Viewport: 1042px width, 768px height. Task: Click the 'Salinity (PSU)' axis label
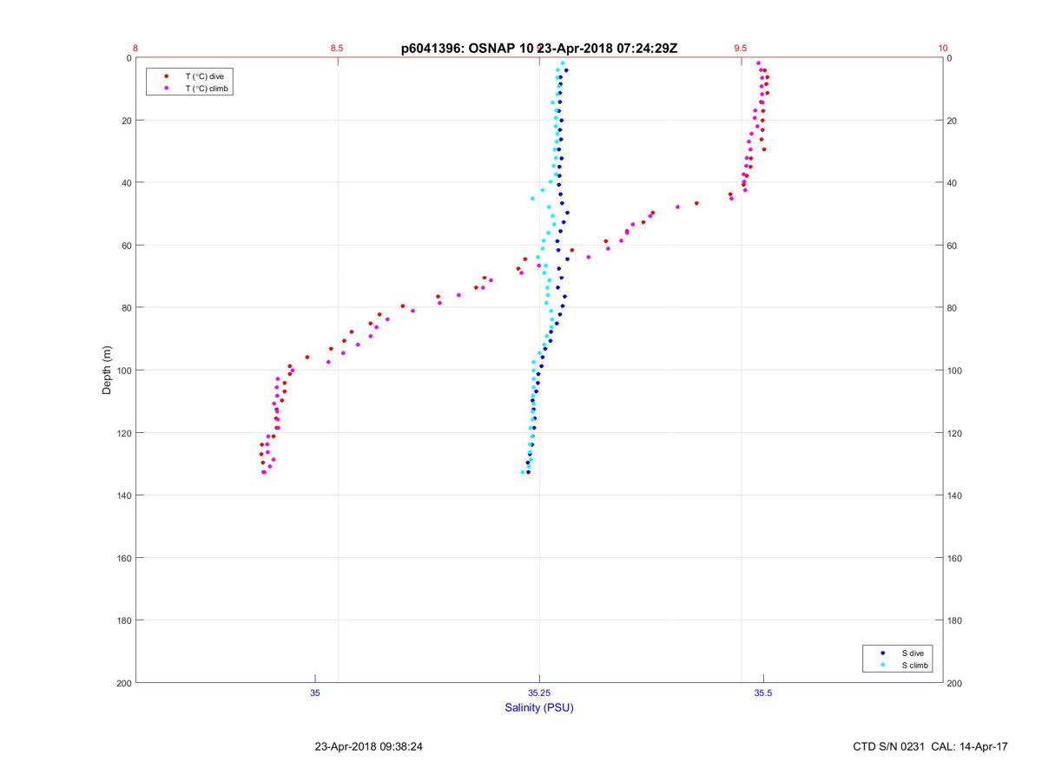[539, 708]
